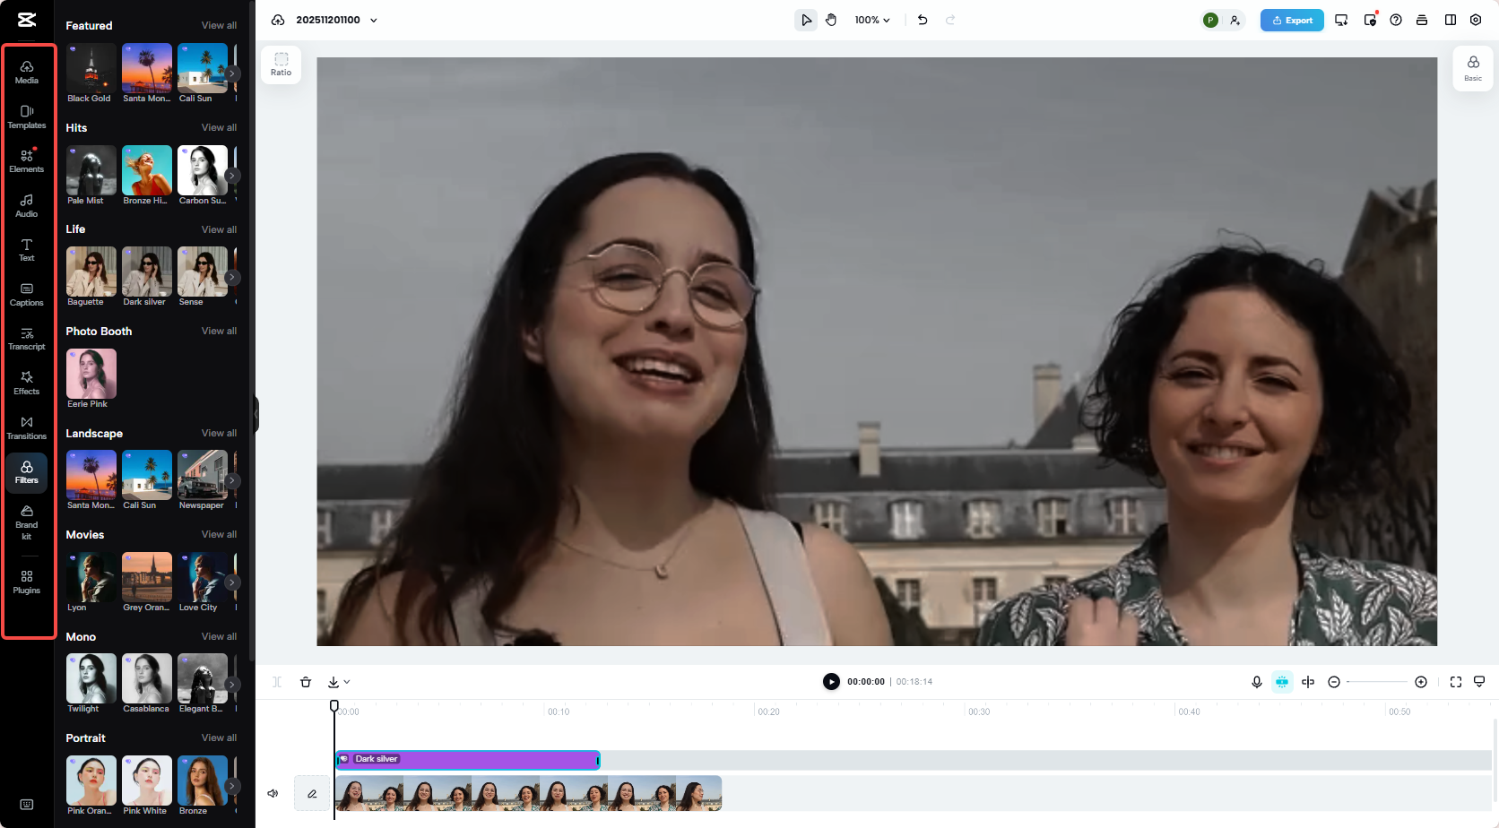Open the account menu via the P avatar
The width and height of the screenshot is (1499, 828).
point(1210,19)
